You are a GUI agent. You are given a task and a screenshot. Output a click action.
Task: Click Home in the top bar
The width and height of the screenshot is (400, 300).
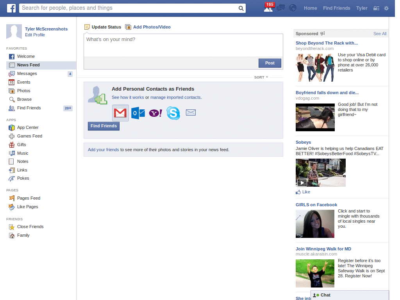[x=310, y=8]
